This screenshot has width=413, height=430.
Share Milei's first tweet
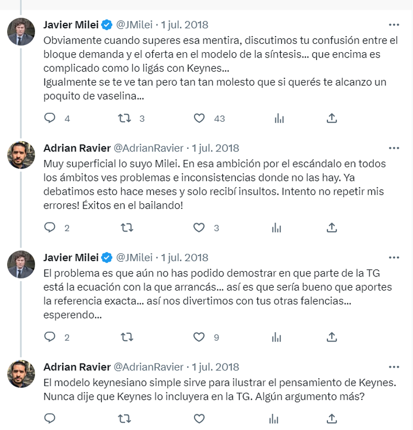(331, 118)
